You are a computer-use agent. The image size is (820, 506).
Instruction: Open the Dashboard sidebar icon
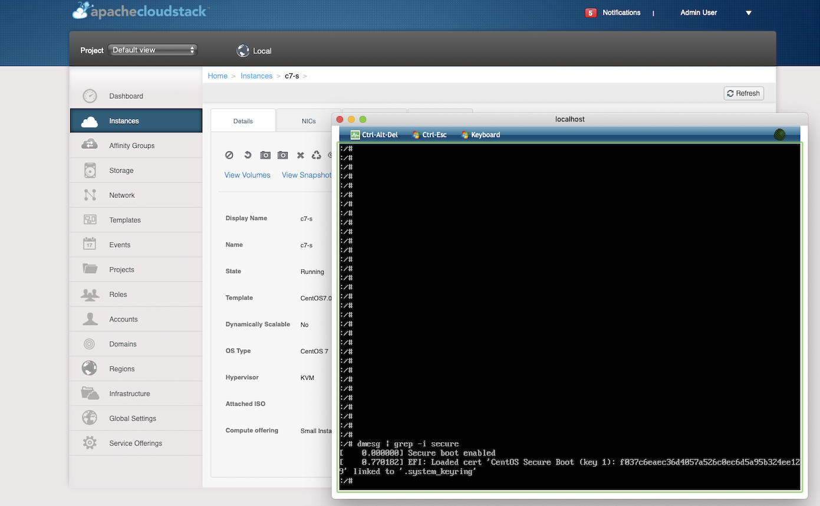click(x=90, y=96)
